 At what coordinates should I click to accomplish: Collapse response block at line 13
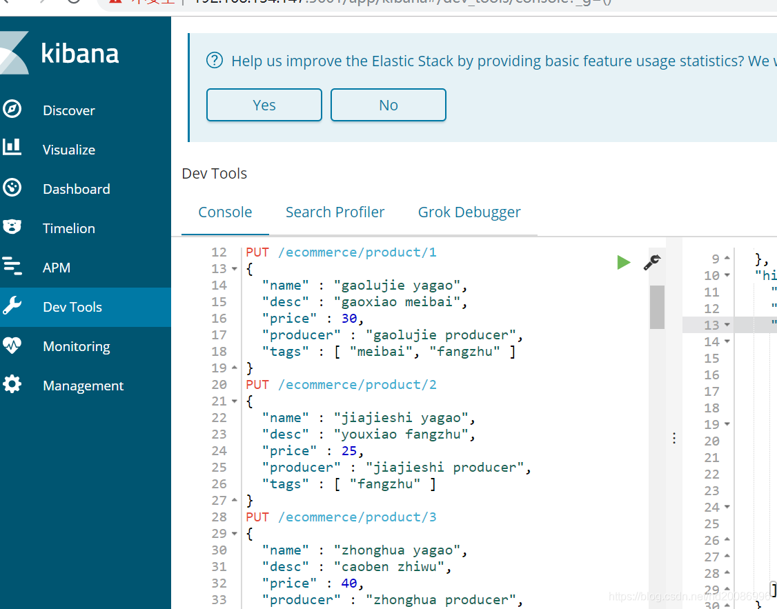click(x=727, y=325)
